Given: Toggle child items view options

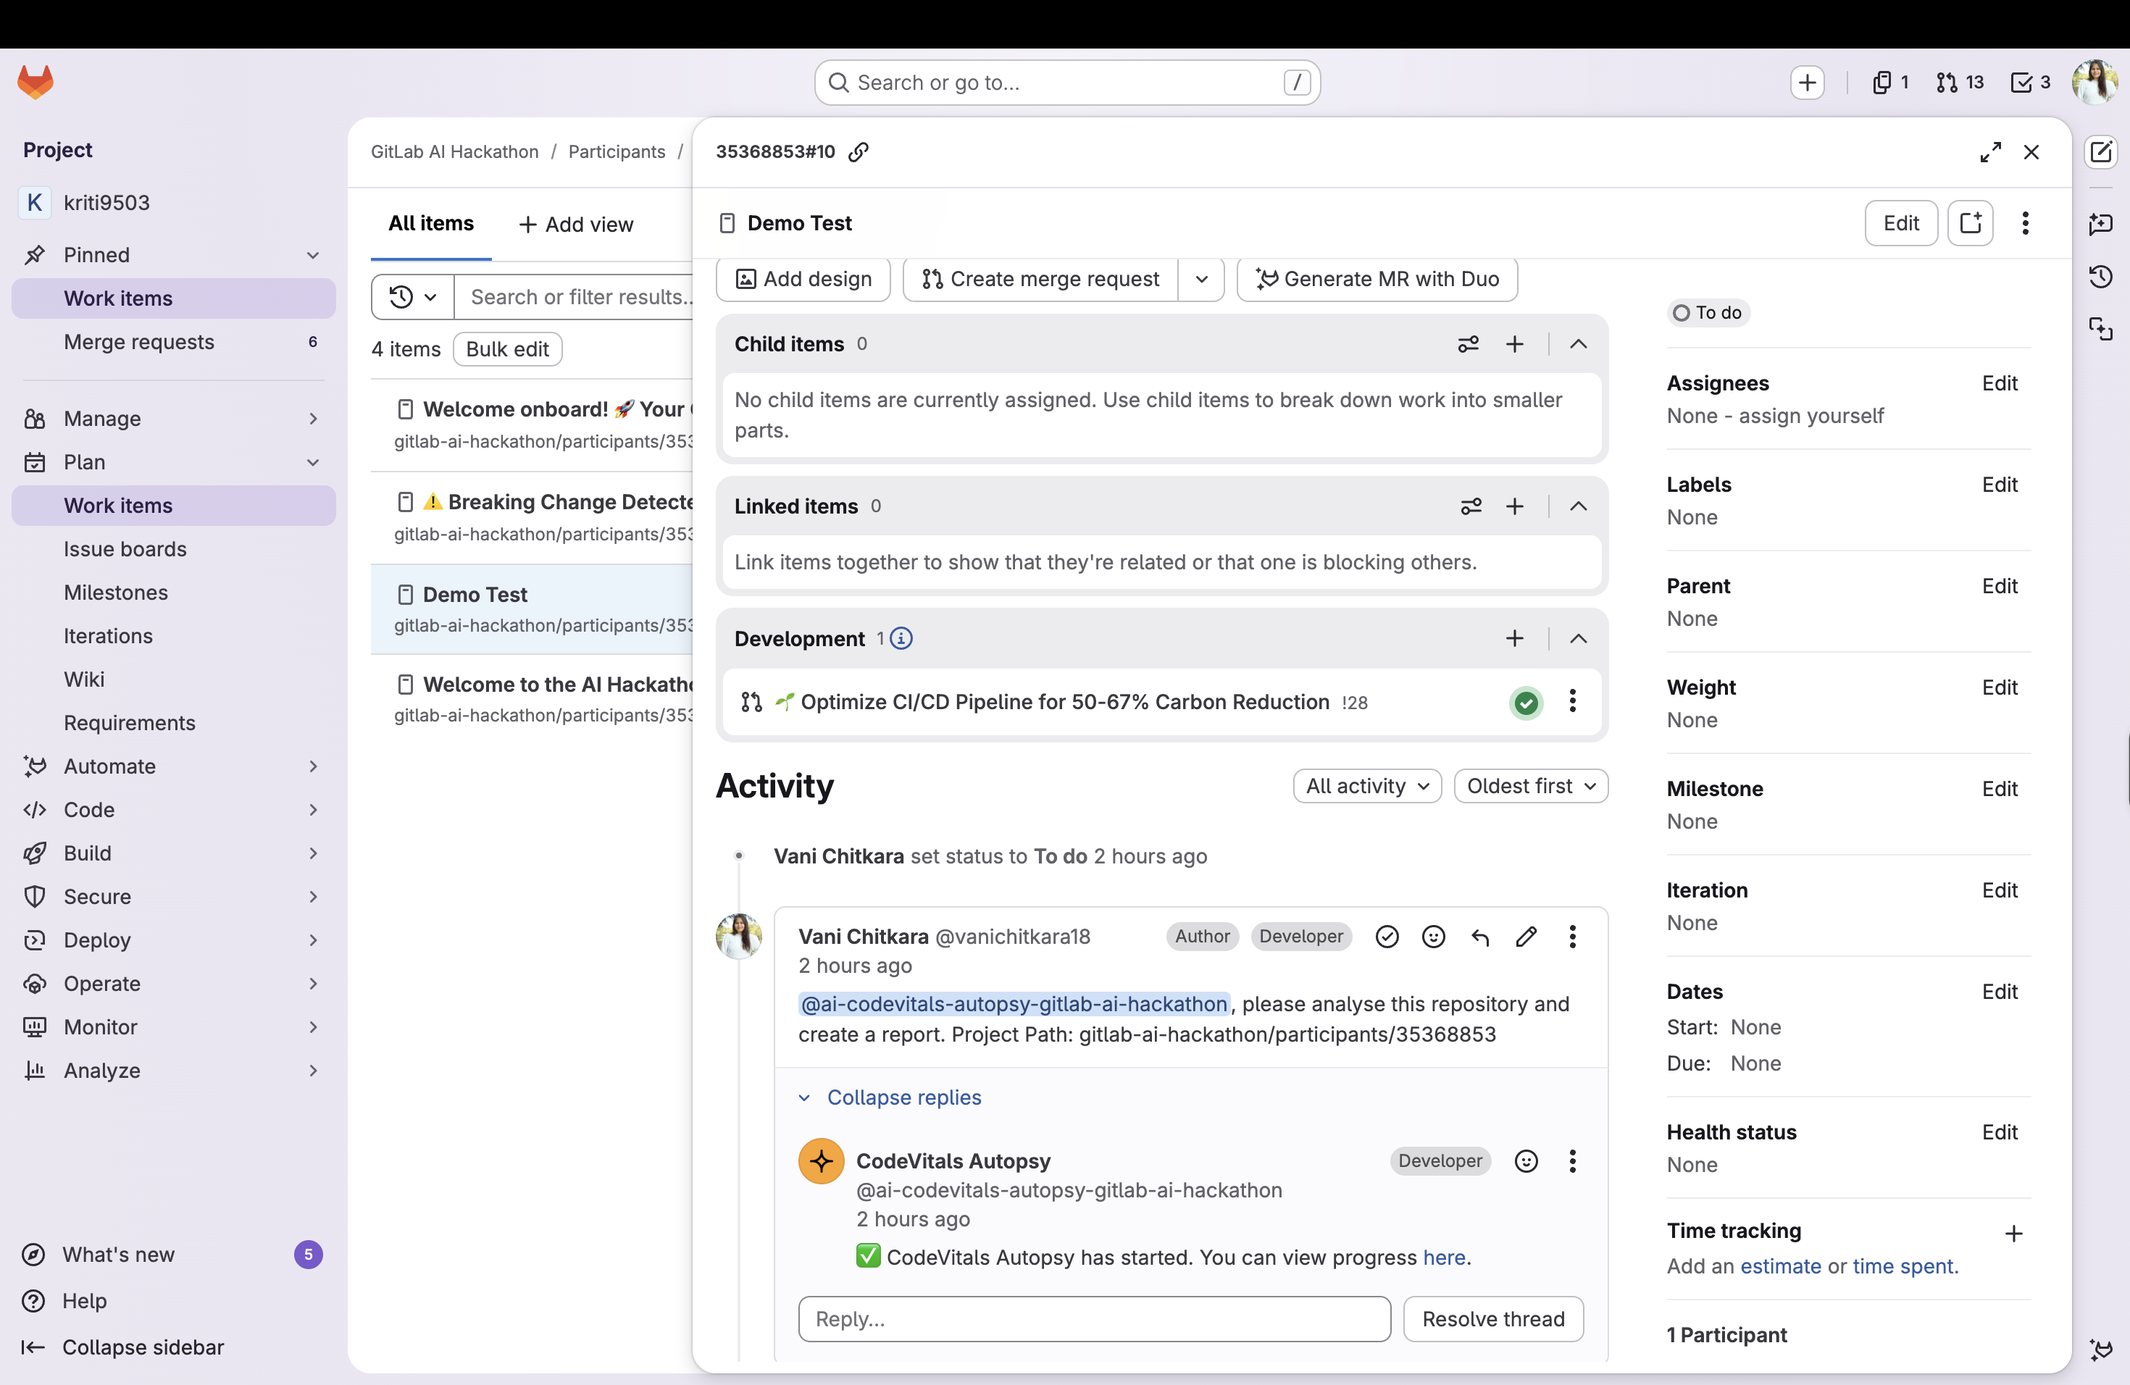Looking at the screenshot, I should pos(1468,345).
